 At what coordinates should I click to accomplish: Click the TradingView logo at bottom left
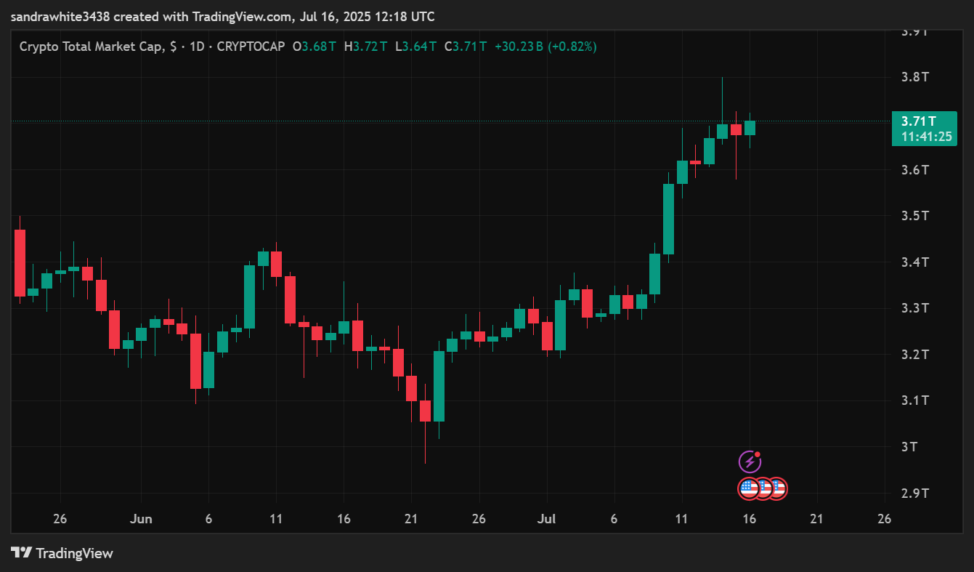62,553
